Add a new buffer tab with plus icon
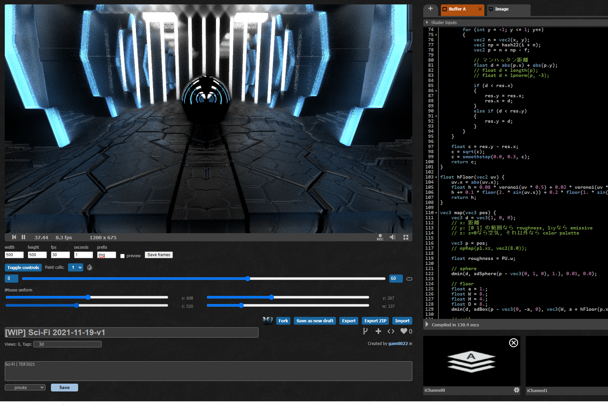This screenshot has height=405, width=608. 430,9
